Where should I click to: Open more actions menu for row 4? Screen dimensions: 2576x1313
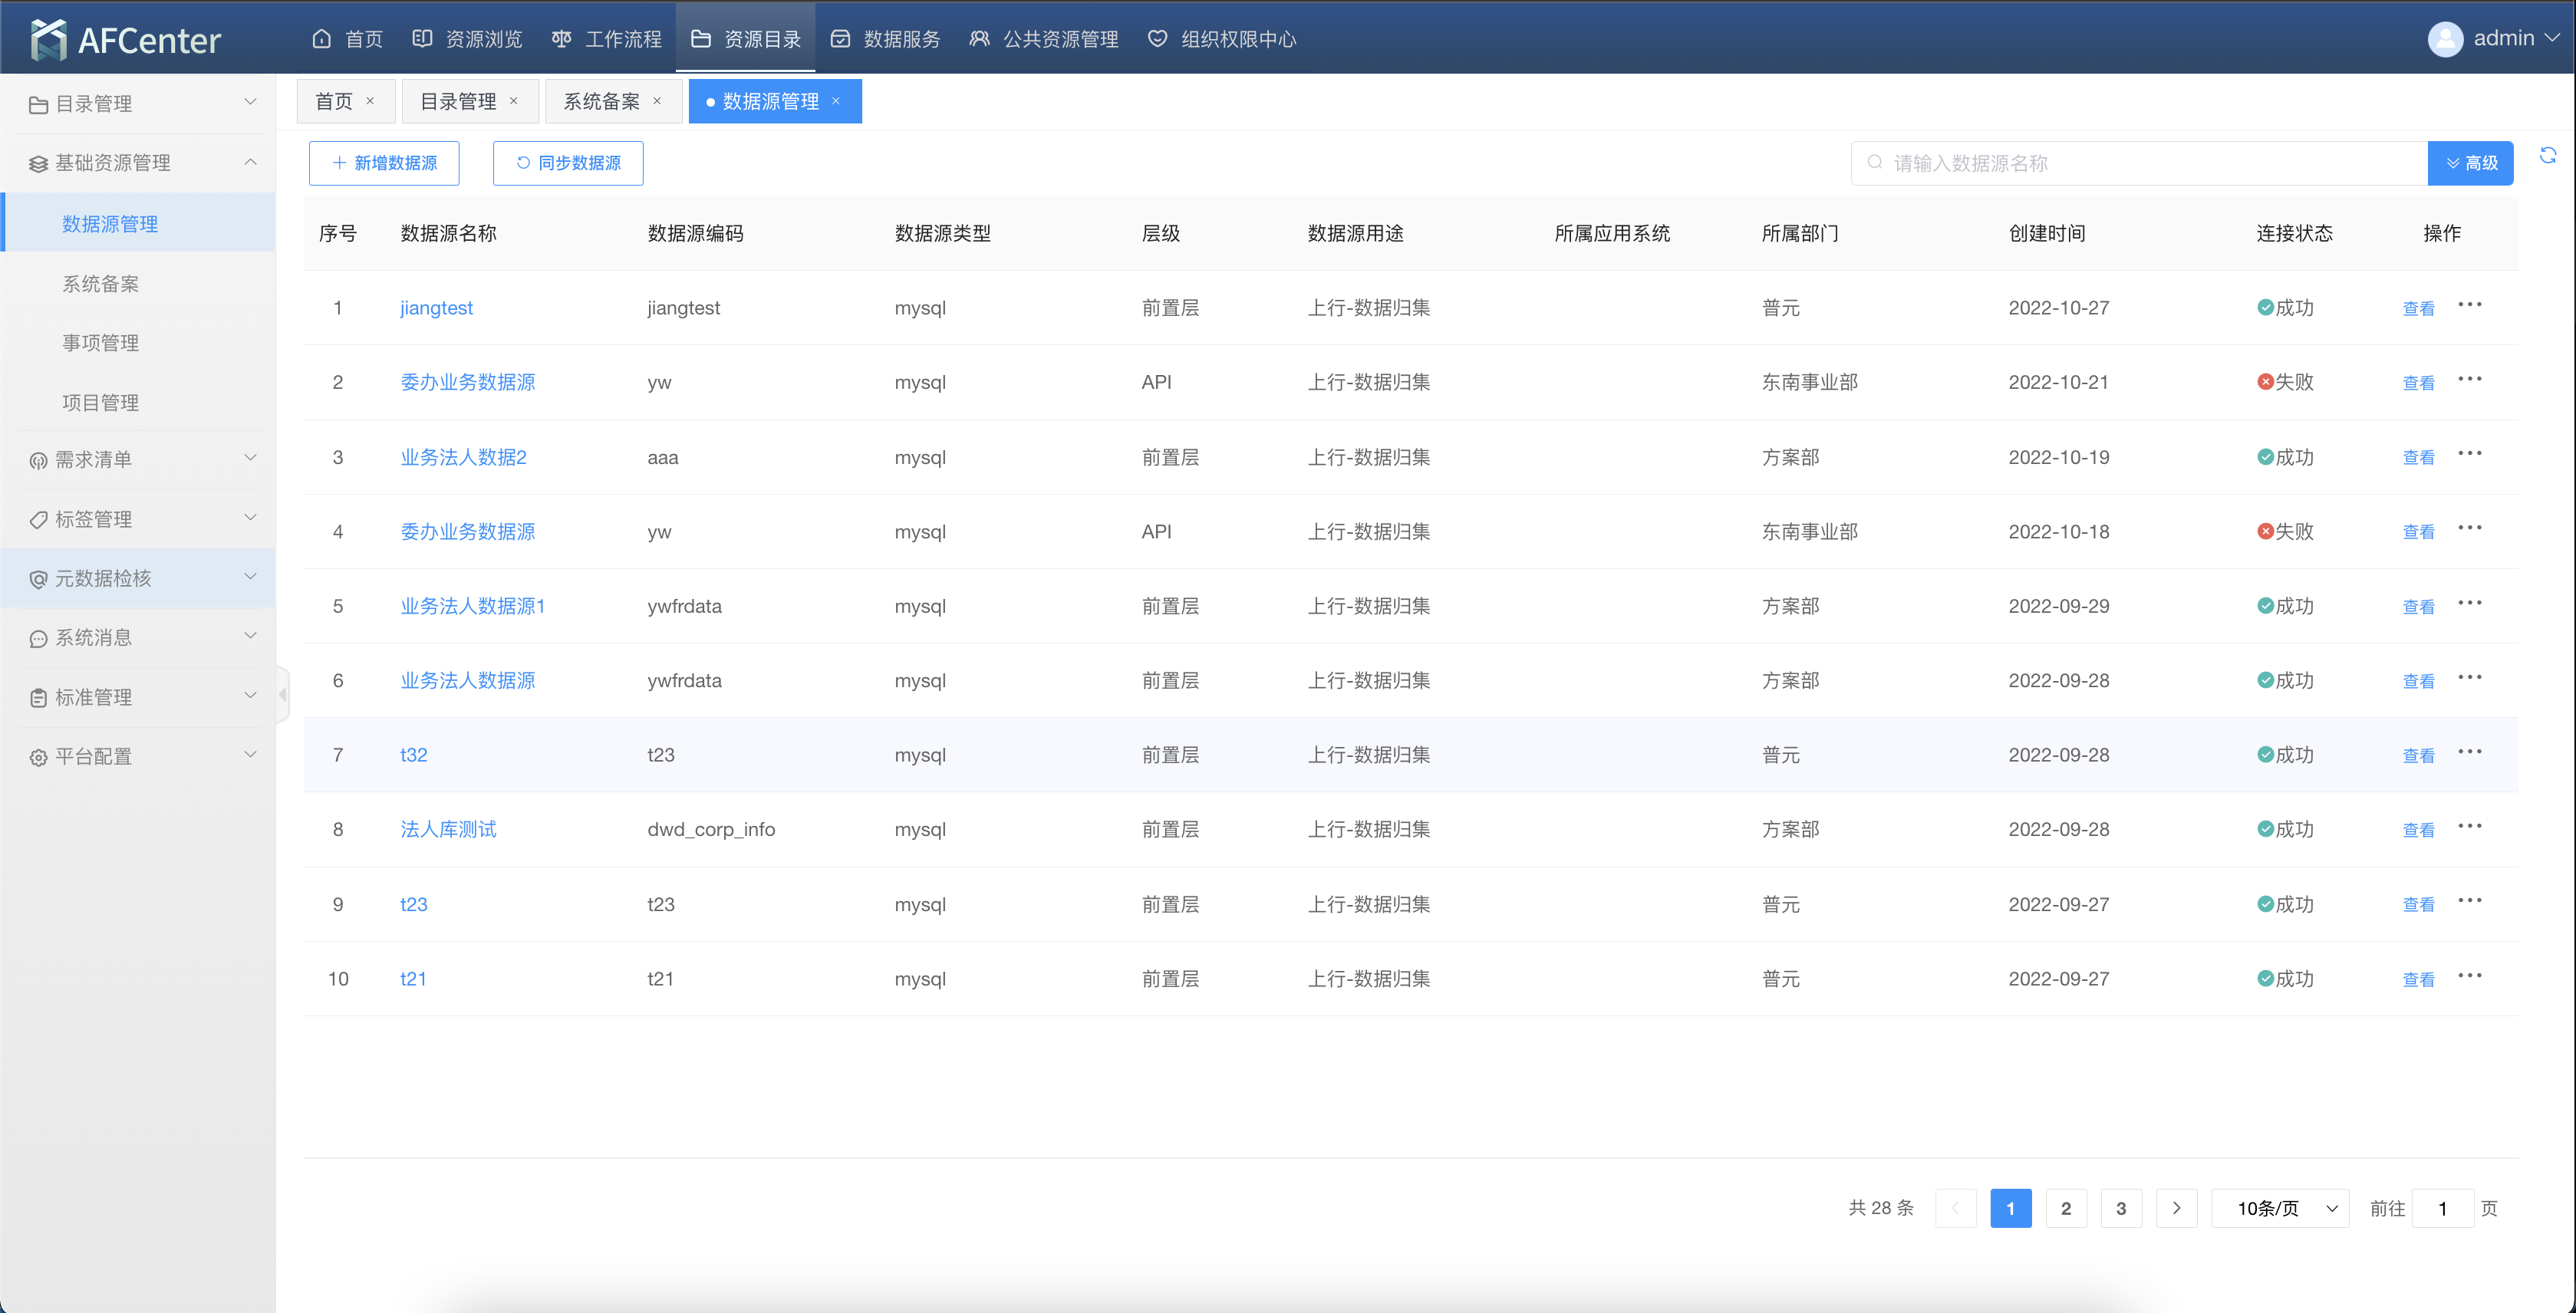click(x=2470, y=528)
